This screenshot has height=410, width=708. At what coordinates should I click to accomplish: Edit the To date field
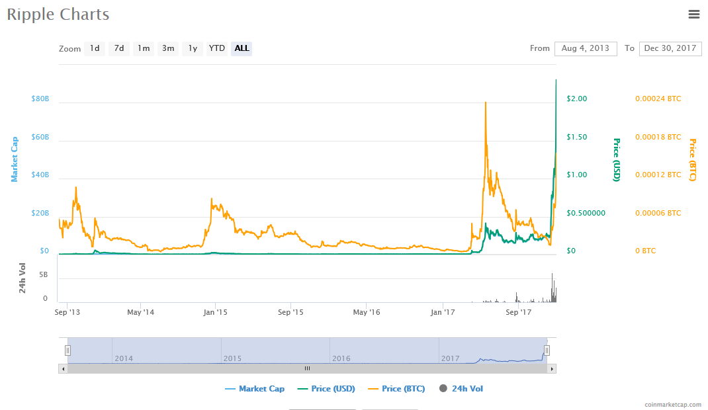(670, 48)
